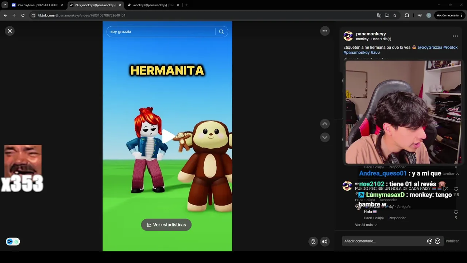Viewport: 467px width, 263px height.
Task: Toggle auto-scroll icon beside volume
Action: (x=313, y=241)
